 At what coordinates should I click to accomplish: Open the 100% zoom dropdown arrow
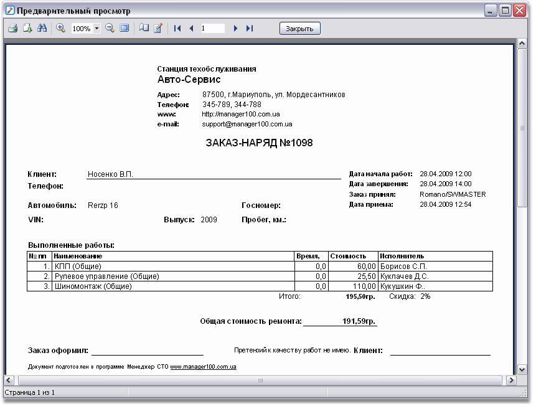96,29
